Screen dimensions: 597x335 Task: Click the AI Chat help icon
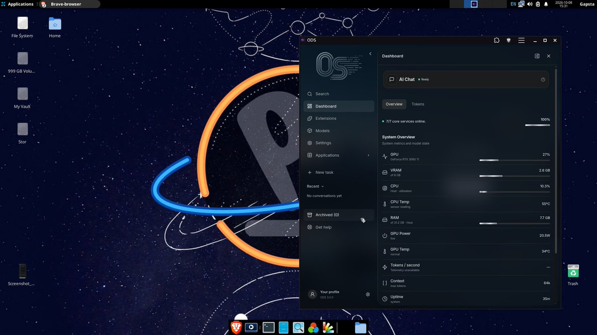pyautogui.click(x=543, y=79)
